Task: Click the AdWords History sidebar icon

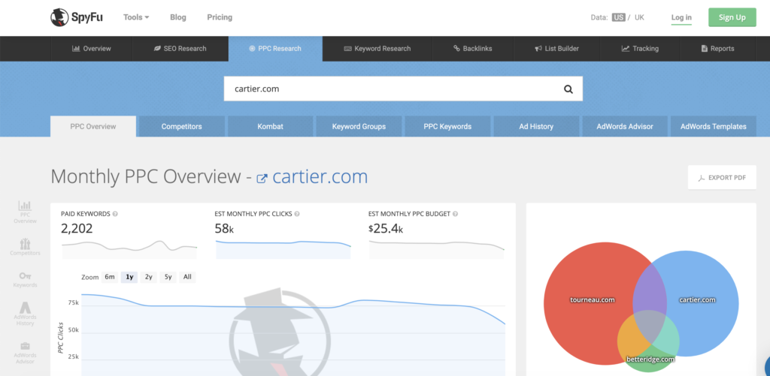Action: coord(25,314)
